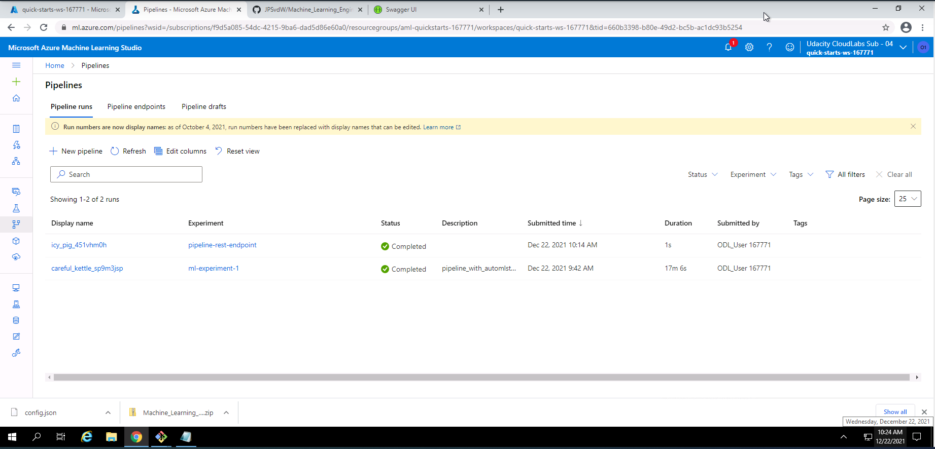Open run icy_pig_451vhm0h
This screenshot has height=449, width=935.
coord(79,245)
